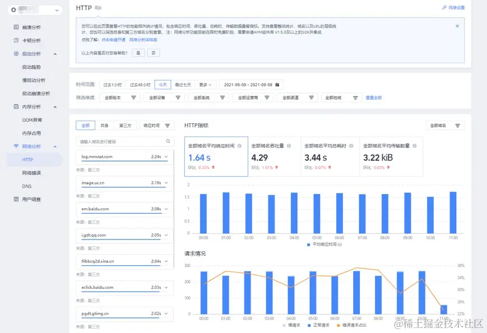This screenshot has width=487, height=333.
Task: Select the 全部域名平均响应时间 1.64 s card
Action: click(x=216, y=157)
